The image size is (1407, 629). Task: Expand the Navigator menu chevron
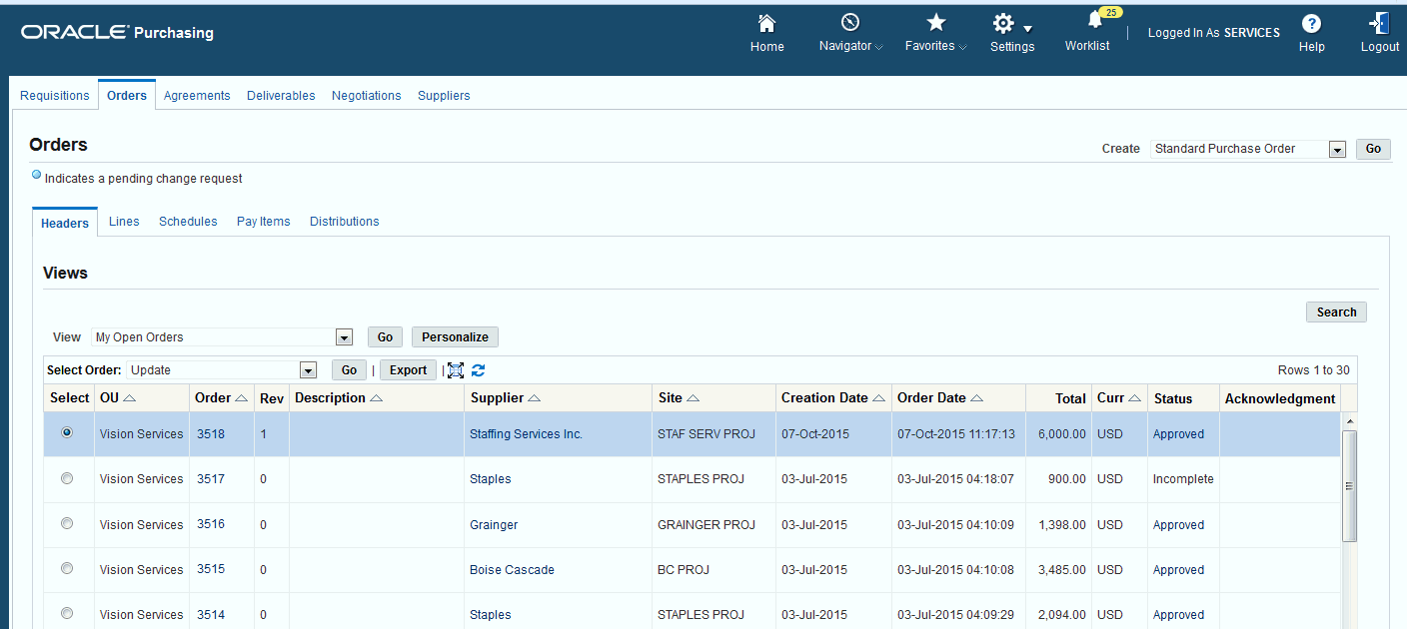878,47
